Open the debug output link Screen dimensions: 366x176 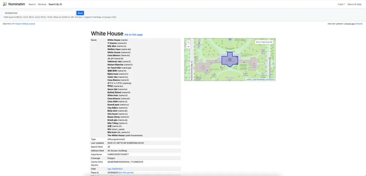tap(28, 24)
